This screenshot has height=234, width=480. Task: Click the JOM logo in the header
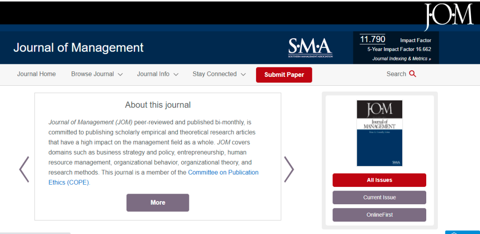coord(448,15)
